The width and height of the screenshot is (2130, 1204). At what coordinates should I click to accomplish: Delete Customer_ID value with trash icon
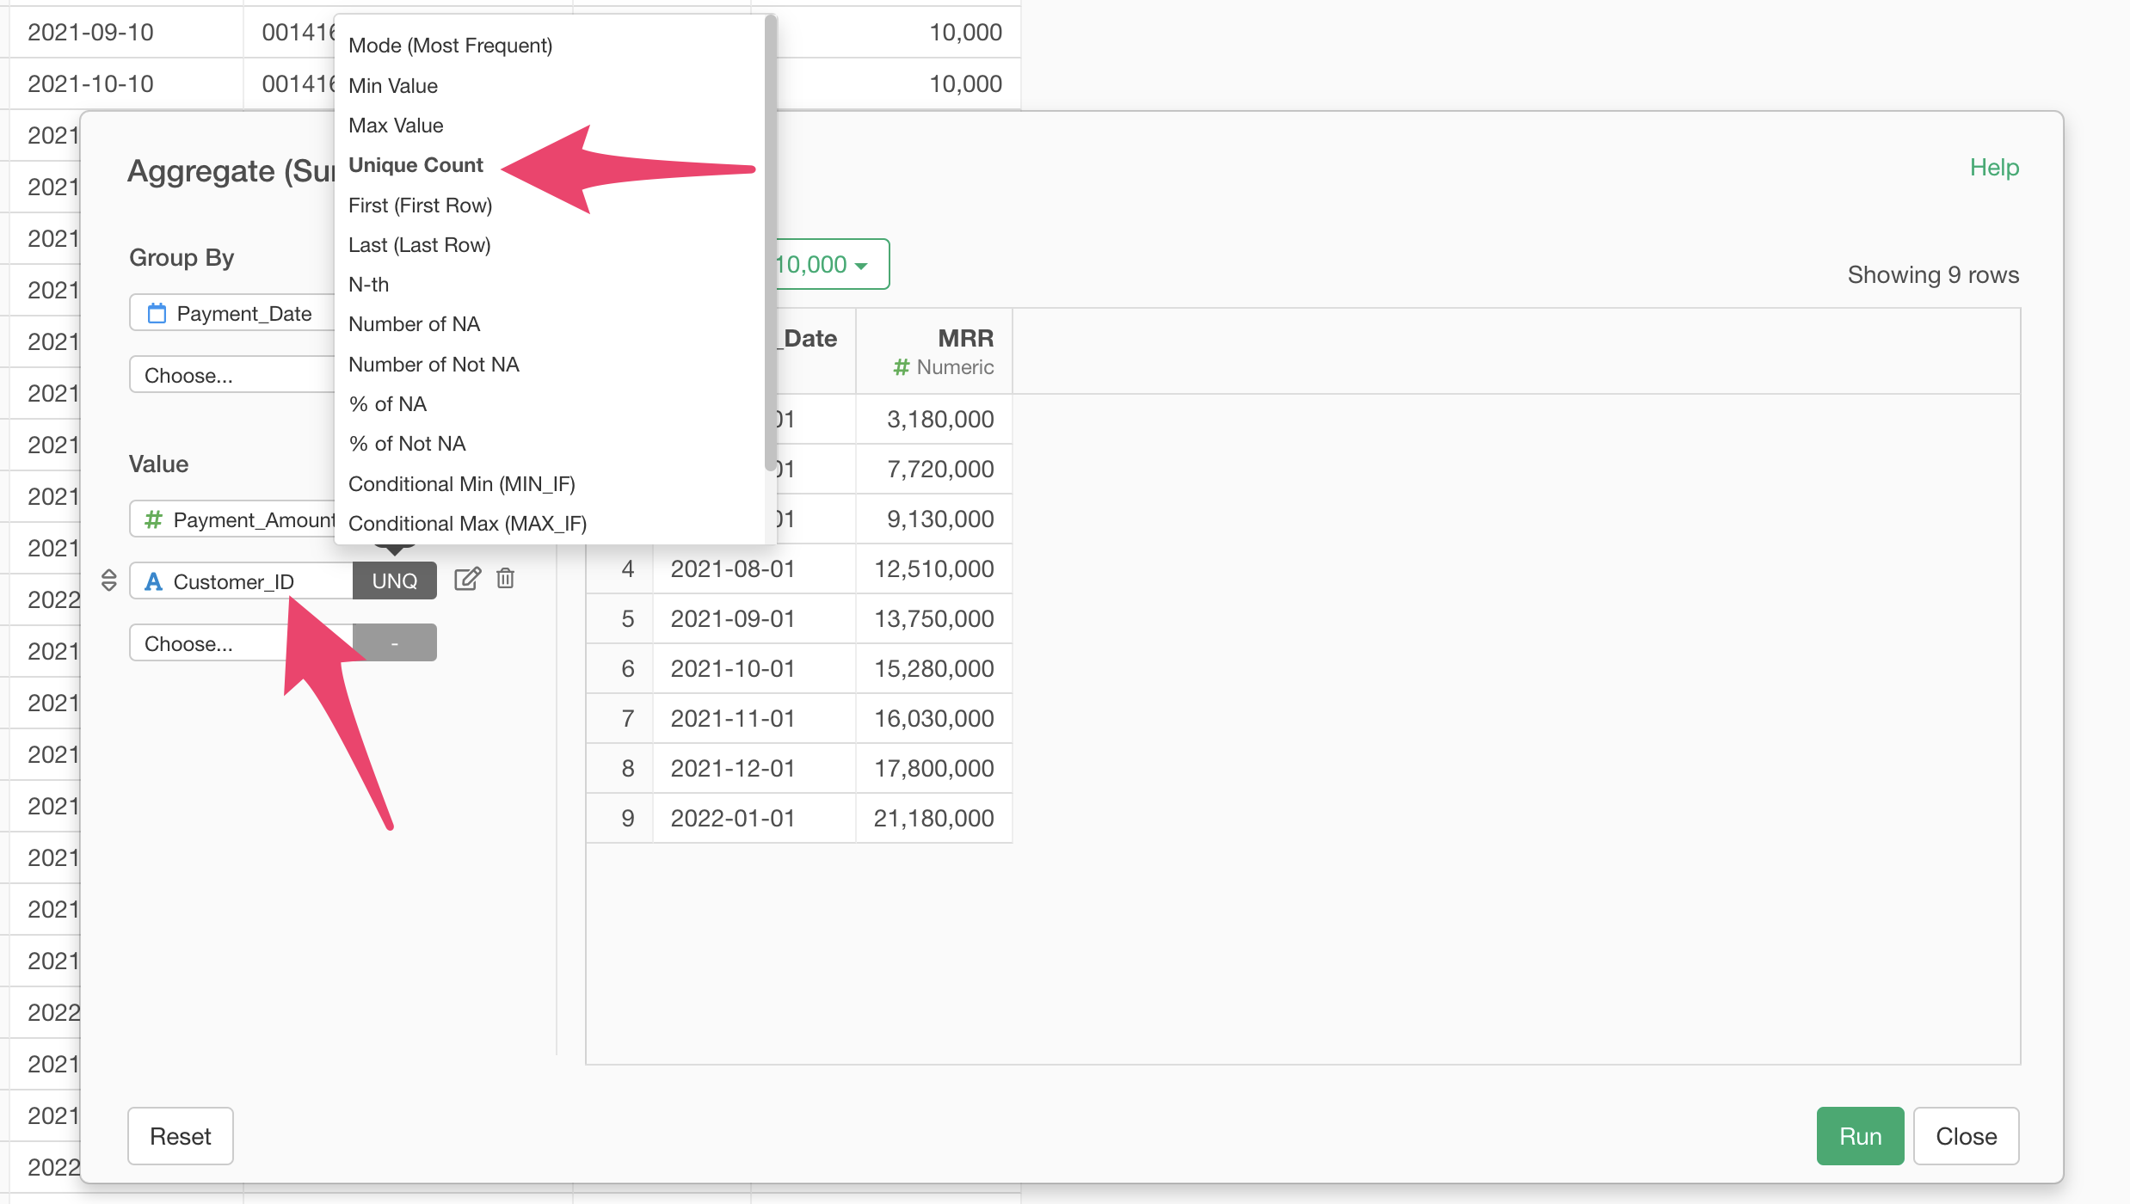click(x=506, y=580)
